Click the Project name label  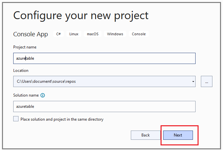[25, 47]
